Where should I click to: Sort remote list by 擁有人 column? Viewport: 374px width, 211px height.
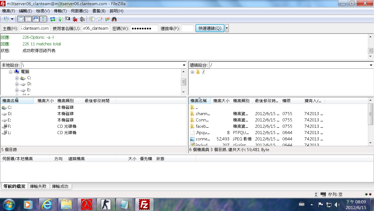[x=314, y=101]
